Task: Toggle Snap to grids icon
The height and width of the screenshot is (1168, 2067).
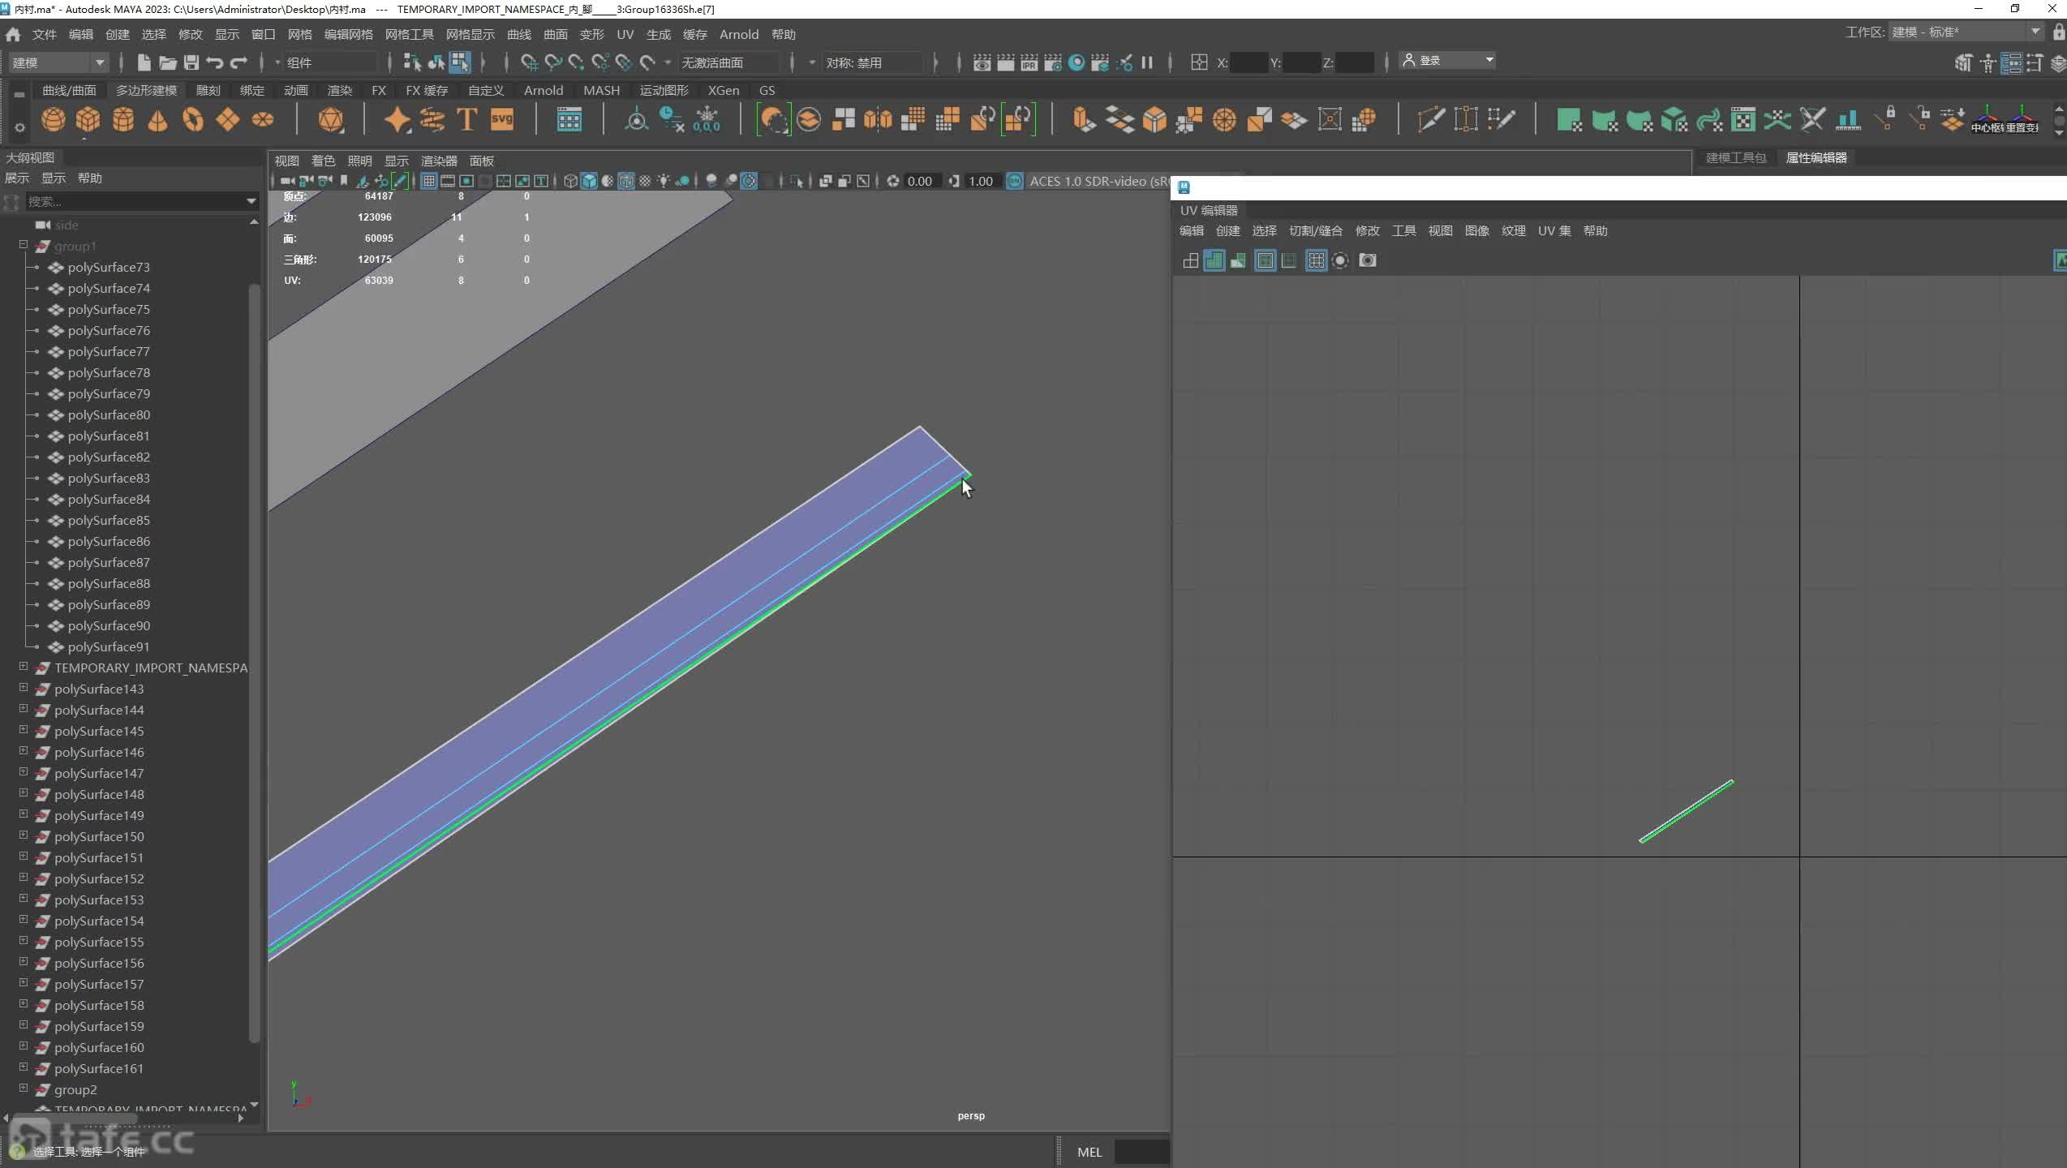Action: 529,62
